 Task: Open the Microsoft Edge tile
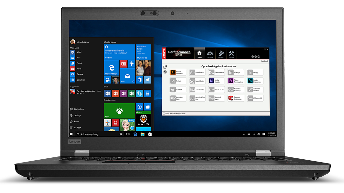(111, 68)
